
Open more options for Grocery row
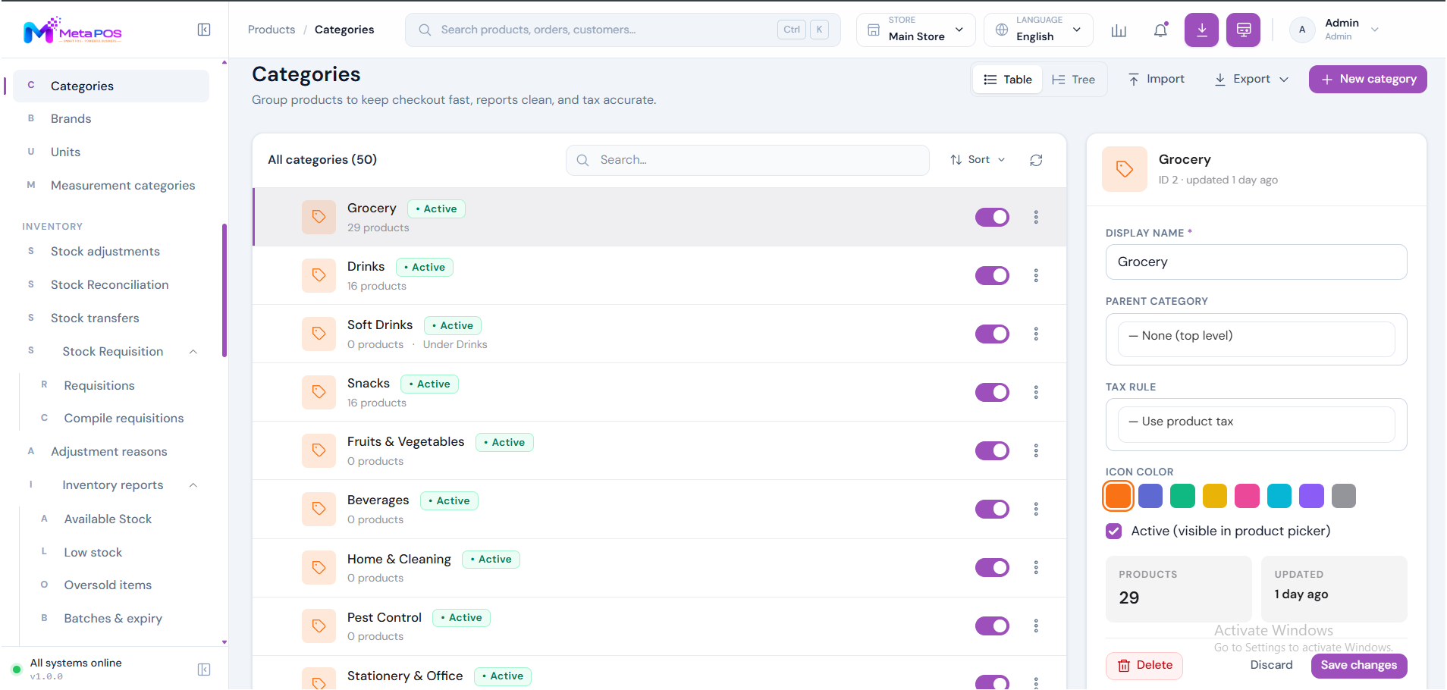1036,217
